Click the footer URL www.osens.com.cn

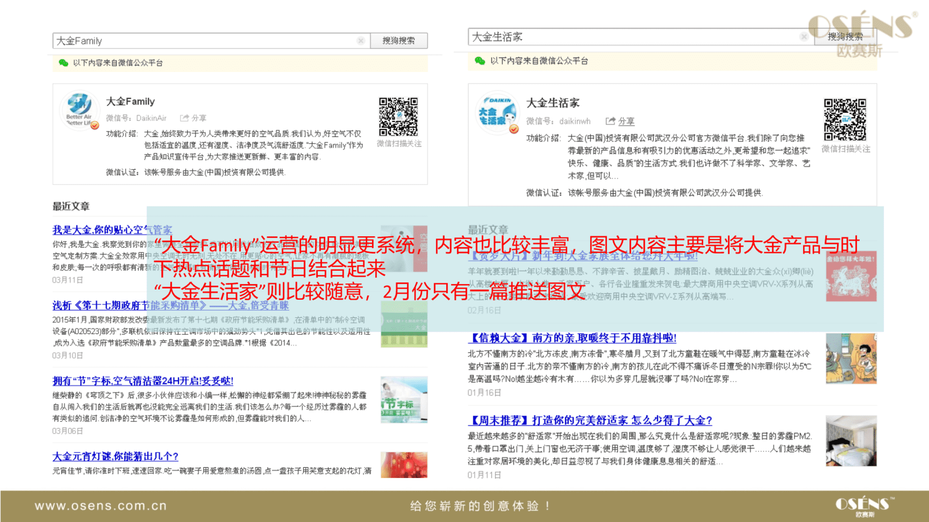[101, 506]
